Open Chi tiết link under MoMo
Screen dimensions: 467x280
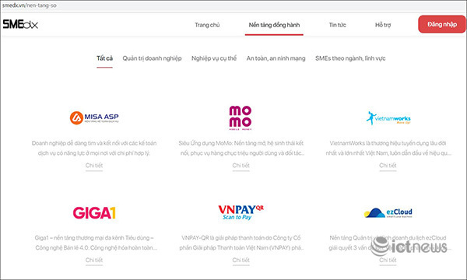tap(241, 166)
